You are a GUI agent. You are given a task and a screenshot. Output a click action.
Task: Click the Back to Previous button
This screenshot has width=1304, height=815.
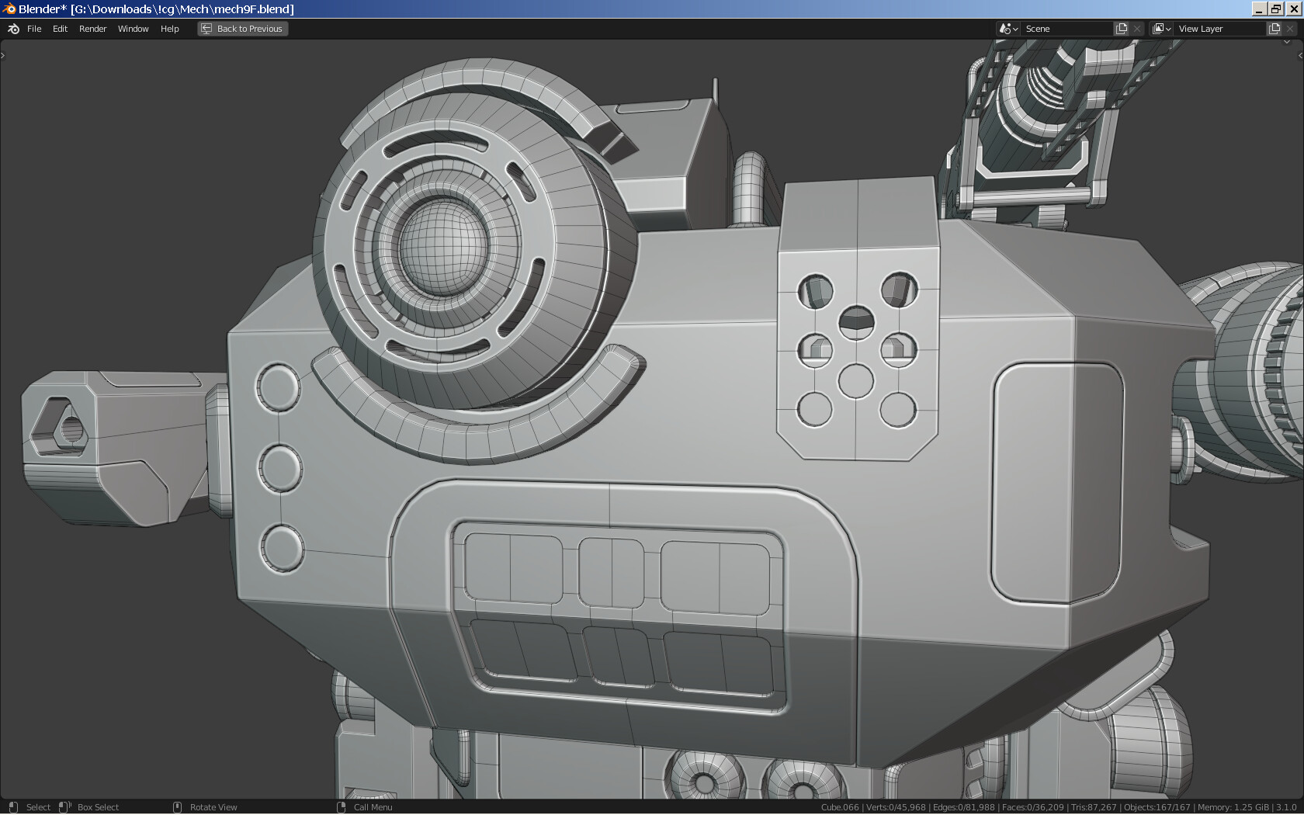point(242,29)
